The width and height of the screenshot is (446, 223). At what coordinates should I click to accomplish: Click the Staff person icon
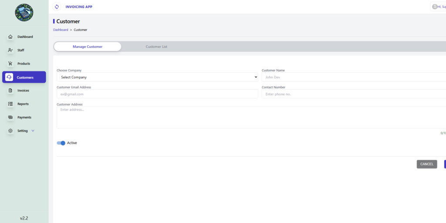10,50
